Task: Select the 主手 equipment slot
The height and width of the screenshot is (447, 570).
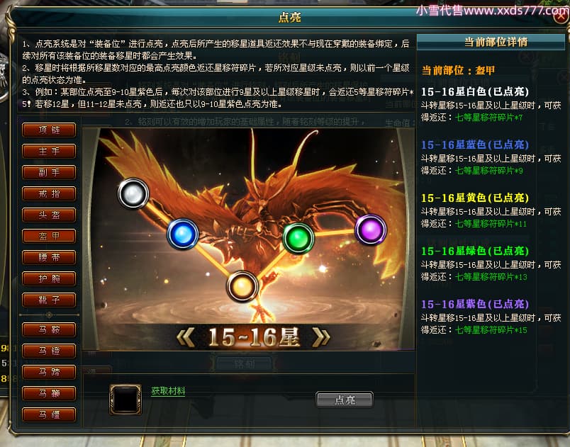Action: click(49, 151)
